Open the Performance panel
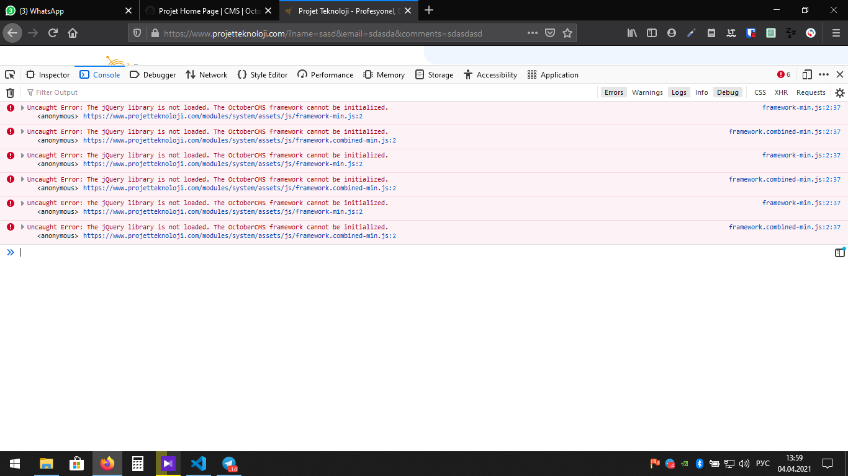848x476 pixels. pyautogui.click(x=325, y=74)
